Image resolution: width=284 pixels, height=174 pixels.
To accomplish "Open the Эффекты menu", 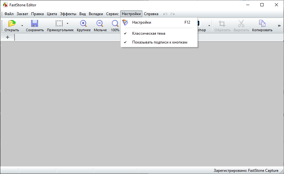I will click(68, 14).
